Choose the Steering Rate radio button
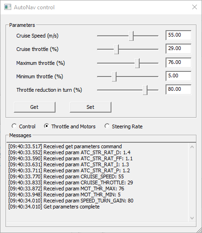 tap(107, 126)
